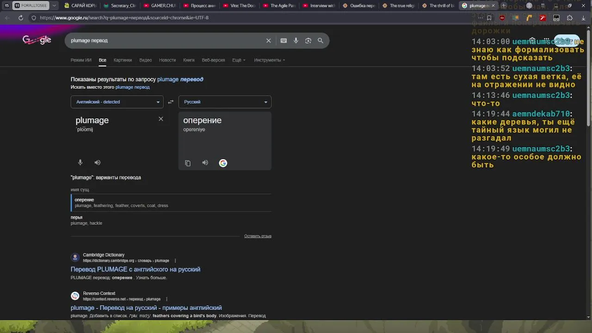Image resolution: width=592 pixels, height=333 pixels.
Task: Switch to GAMER.CHUR browser tab
Action: 160,6
